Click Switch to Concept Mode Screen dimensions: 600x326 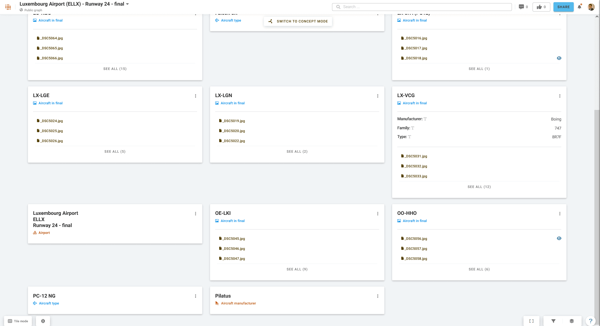click(x=298, y=21)
